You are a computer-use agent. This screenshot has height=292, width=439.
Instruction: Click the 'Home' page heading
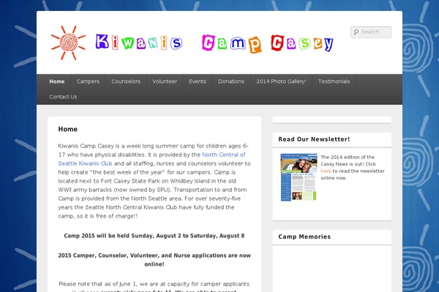point(68,129)
